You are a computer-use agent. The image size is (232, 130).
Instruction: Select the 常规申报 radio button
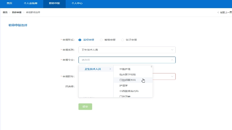tap(80, 40)
